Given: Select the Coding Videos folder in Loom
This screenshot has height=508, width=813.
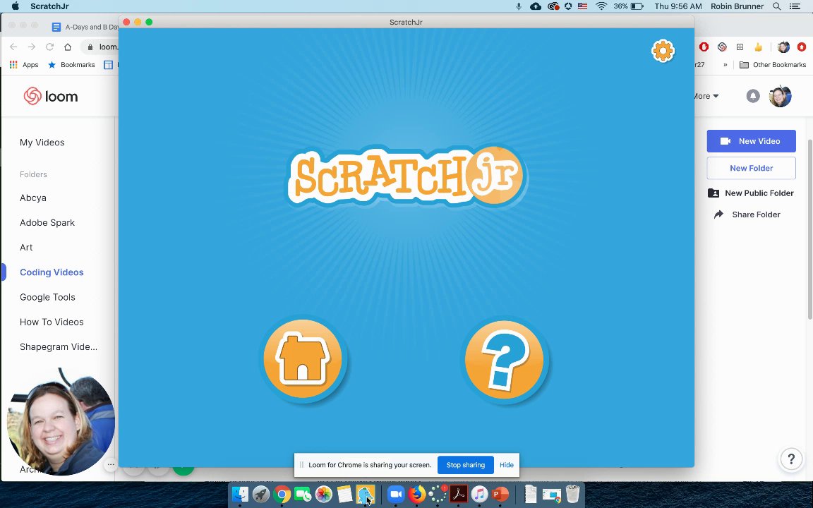Looking at the screenshot, I should [x=52, y=272].
